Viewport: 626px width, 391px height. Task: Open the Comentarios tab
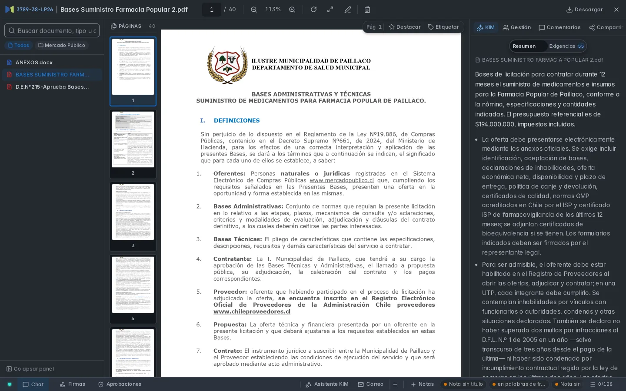(x=559, y=27)
